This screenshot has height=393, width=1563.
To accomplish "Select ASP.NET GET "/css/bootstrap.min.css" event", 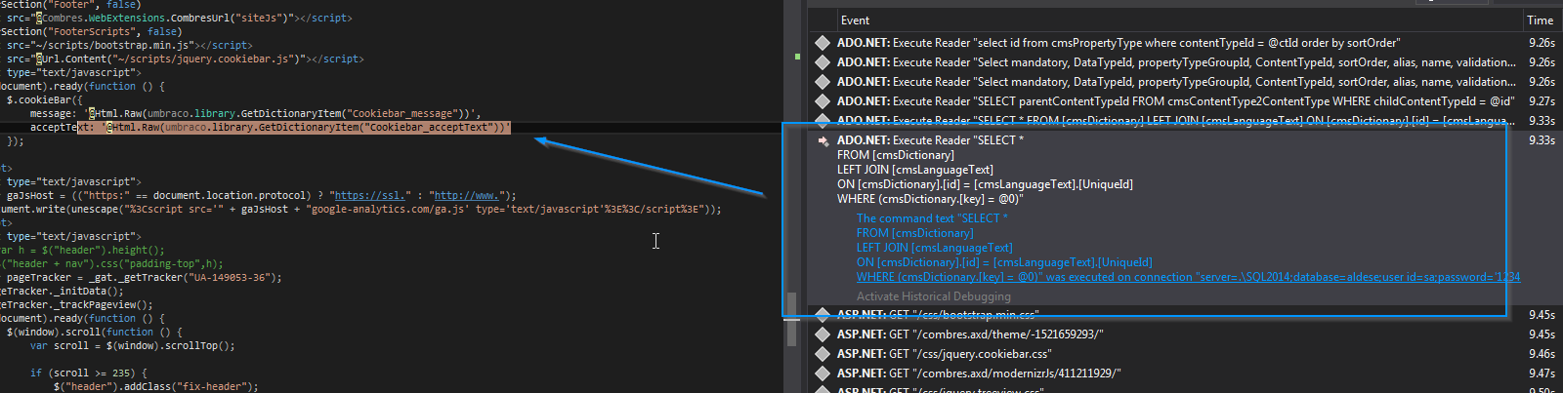I will coord(938,315).
